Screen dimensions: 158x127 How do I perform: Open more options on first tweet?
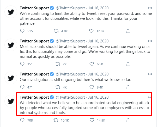click(150, 8)
